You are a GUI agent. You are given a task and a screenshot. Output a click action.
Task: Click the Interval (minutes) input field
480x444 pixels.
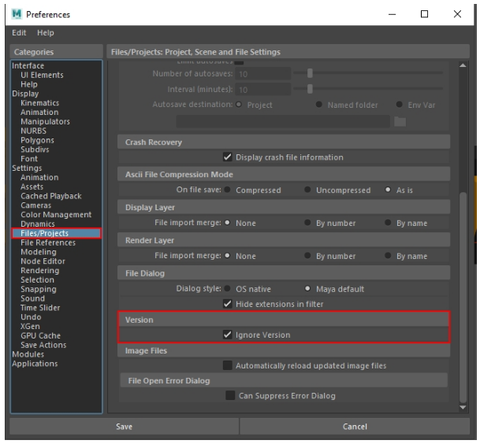coord(263,89)
